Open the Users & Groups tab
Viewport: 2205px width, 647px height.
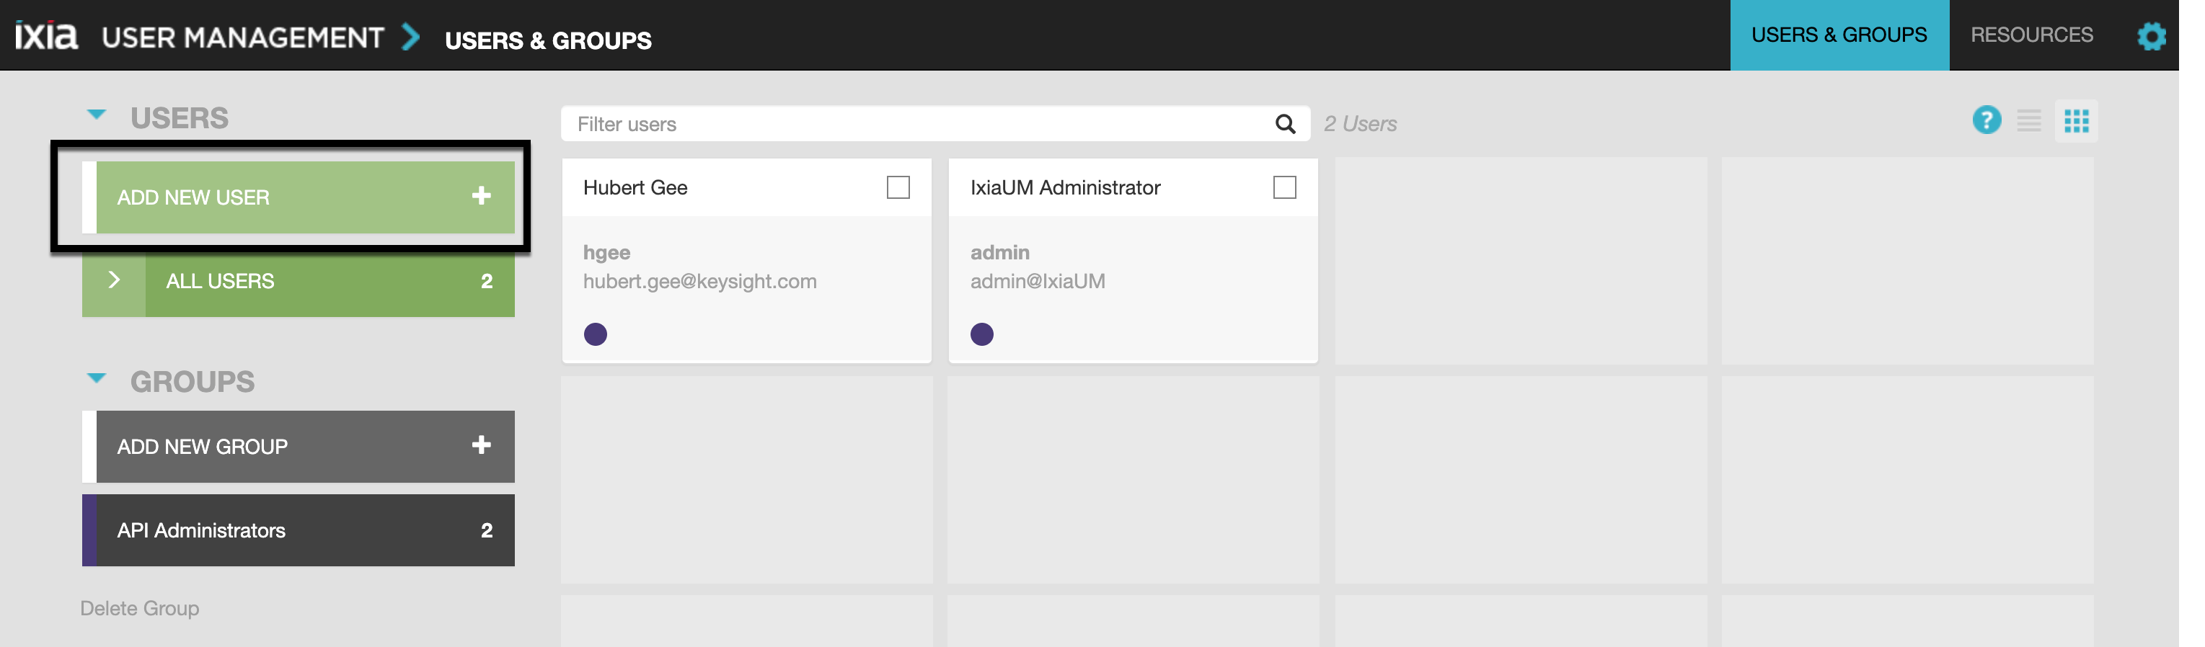(x=1839, y=35)
